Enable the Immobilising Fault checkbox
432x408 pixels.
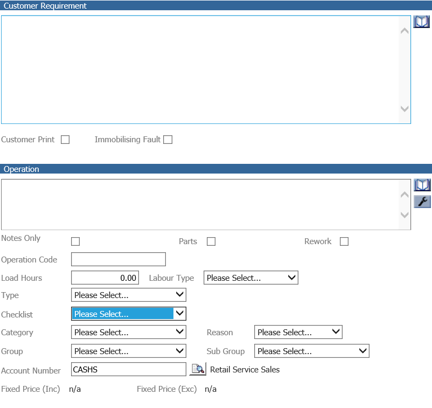[x=168, y=140]
